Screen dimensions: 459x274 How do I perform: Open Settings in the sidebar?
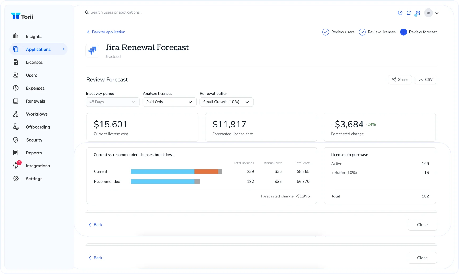click(x=34, y=179)
